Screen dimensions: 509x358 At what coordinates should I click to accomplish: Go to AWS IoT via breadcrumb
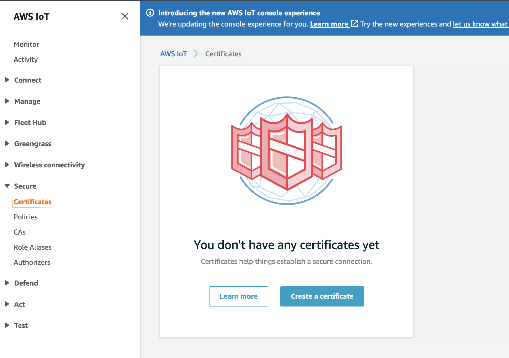(x=173, y=54)
